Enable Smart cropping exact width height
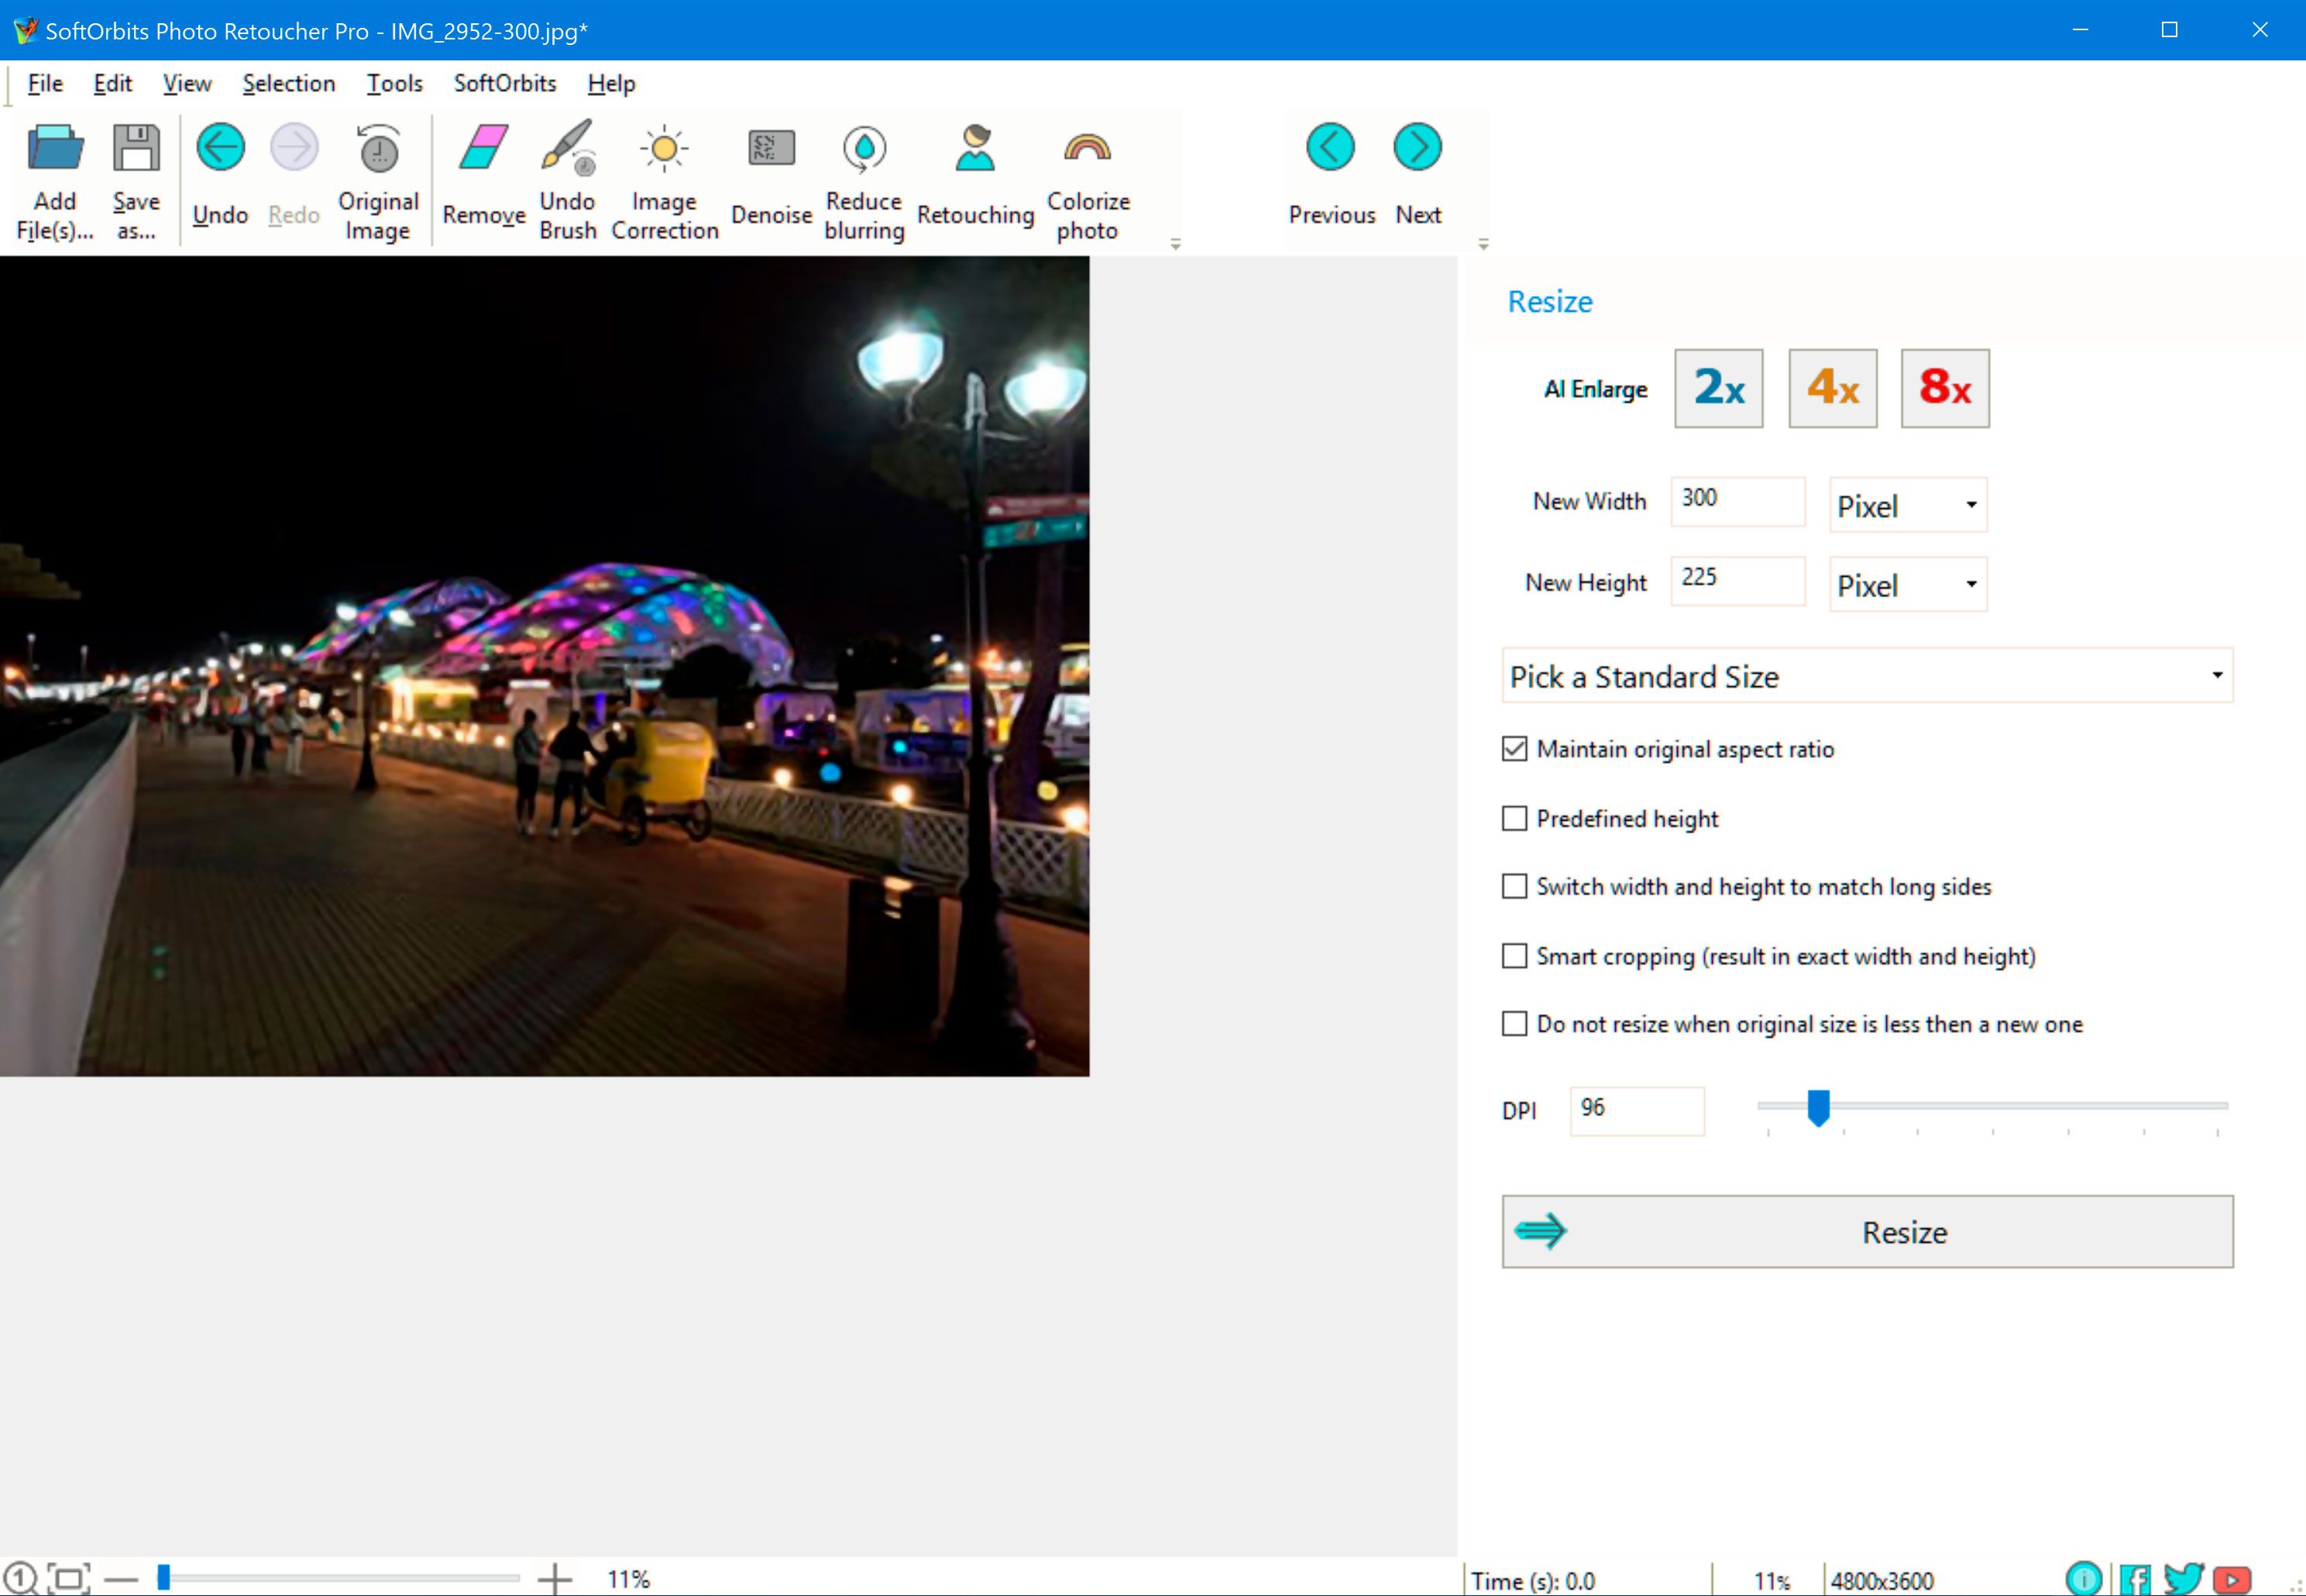 1512,956
